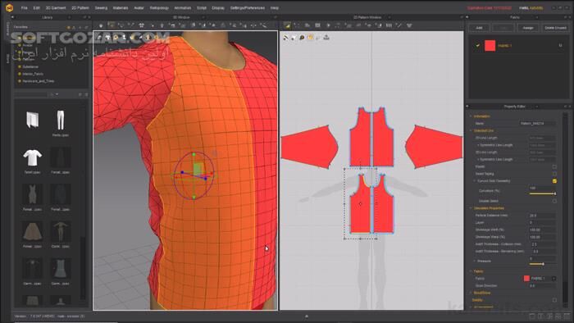574x323 pixels.
Task: Toggle the Double Sided checkbox
Action: coord(554,201)
